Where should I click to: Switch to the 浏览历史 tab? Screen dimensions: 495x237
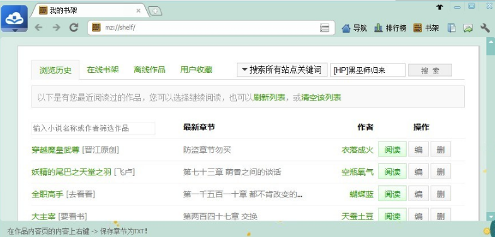coord(55,70)
